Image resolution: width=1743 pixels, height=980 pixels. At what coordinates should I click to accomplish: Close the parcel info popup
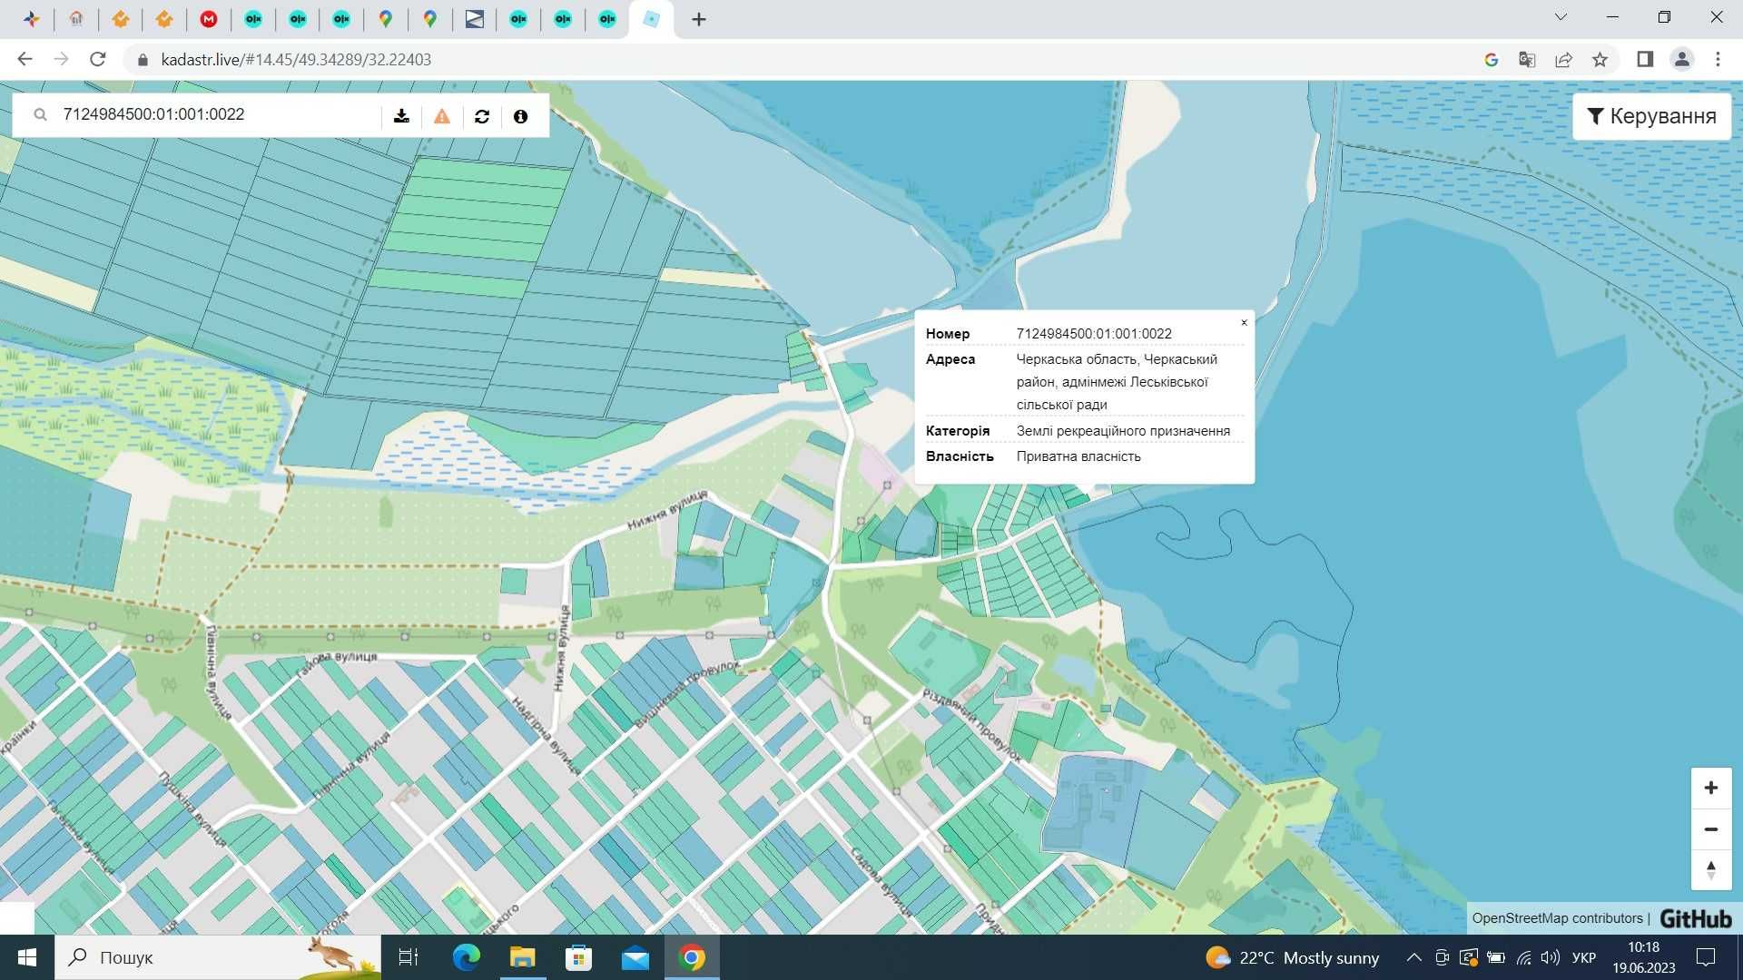tap(1245, 323)
